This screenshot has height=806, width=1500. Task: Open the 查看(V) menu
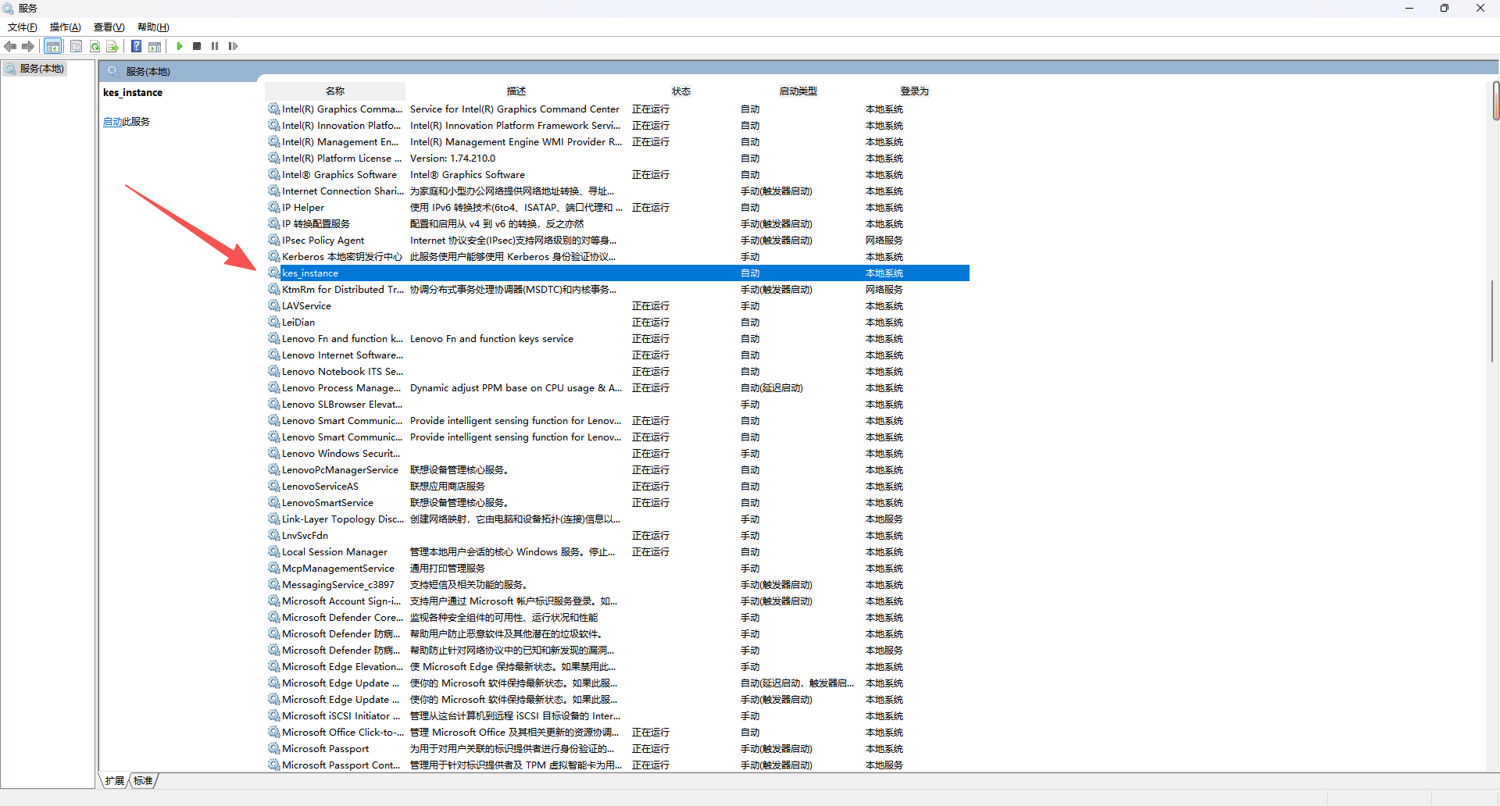click(x=109, y=27)
